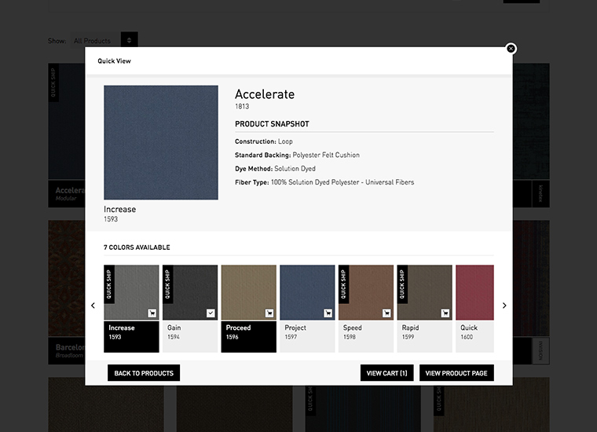
Task: Click the Rapid 1599 label tile
Action: click(424, 337)
